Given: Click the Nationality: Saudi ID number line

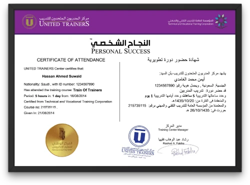Looking at the screenshot, I should 59,84.
